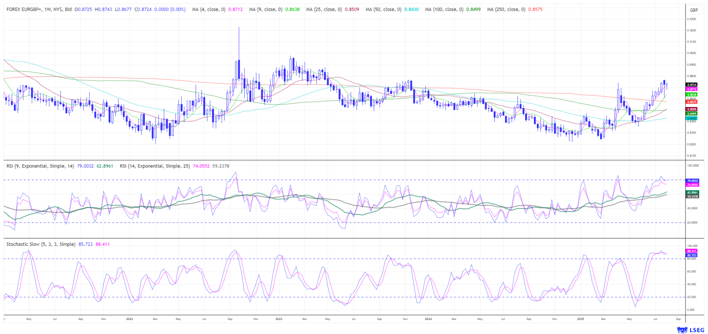708x334 pixels.
Task: Open the MA (50, close, 0) legend
Action: point(383,10)
